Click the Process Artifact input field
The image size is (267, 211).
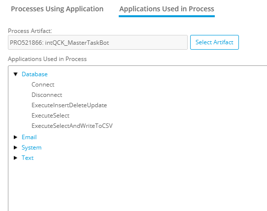click(x=98, y=42)
